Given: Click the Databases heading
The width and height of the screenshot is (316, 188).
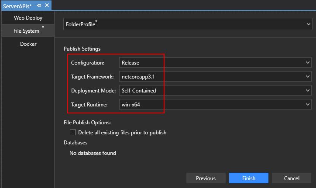Looking at the screenshot, I should (76, 143).
